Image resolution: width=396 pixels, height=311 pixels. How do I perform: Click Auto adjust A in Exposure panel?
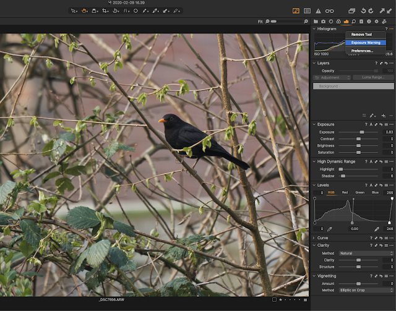point(371,124)
